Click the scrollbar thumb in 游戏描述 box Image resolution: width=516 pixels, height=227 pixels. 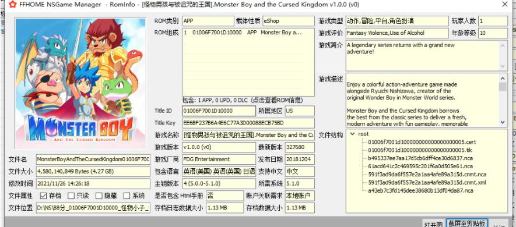[503, 87]
